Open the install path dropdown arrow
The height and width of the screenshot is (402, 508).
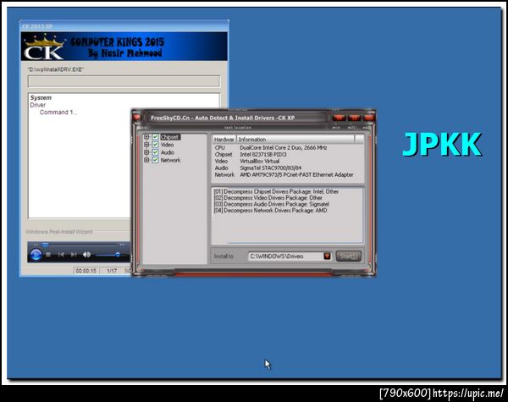[x=327, y=256]
